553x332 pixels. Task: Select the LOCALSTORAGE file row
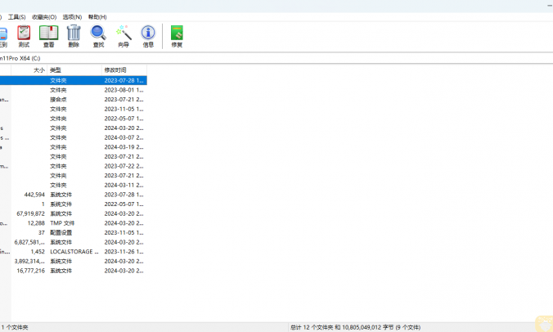click(x=74, y=252)
